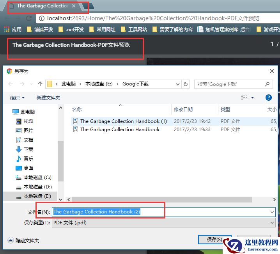Click the 2017/2/23 19:42 date cell
The width and height of the screenshot is (280, 254).
click(x=192, y=121)
